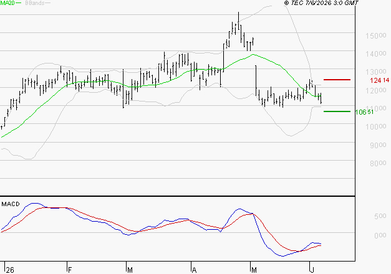Click the red resistance level line
Image resolution: width=391 pixels, height=274 pixels.
pyautogui.click(x=337, y=80)
